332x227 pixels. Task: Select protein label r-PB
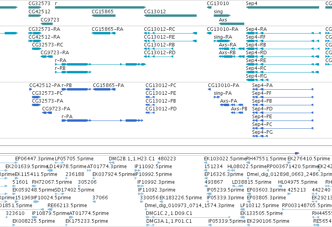pyautogui.click(x=67, y=85)
